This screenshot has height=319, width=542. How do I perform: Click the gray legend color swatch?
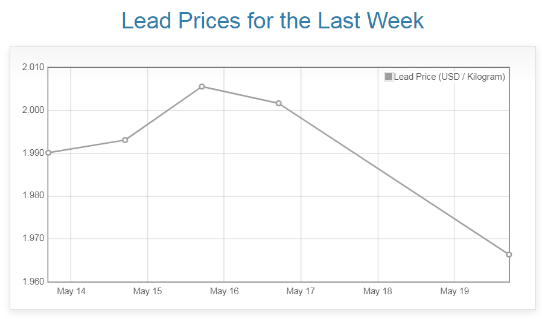[389, 77]
